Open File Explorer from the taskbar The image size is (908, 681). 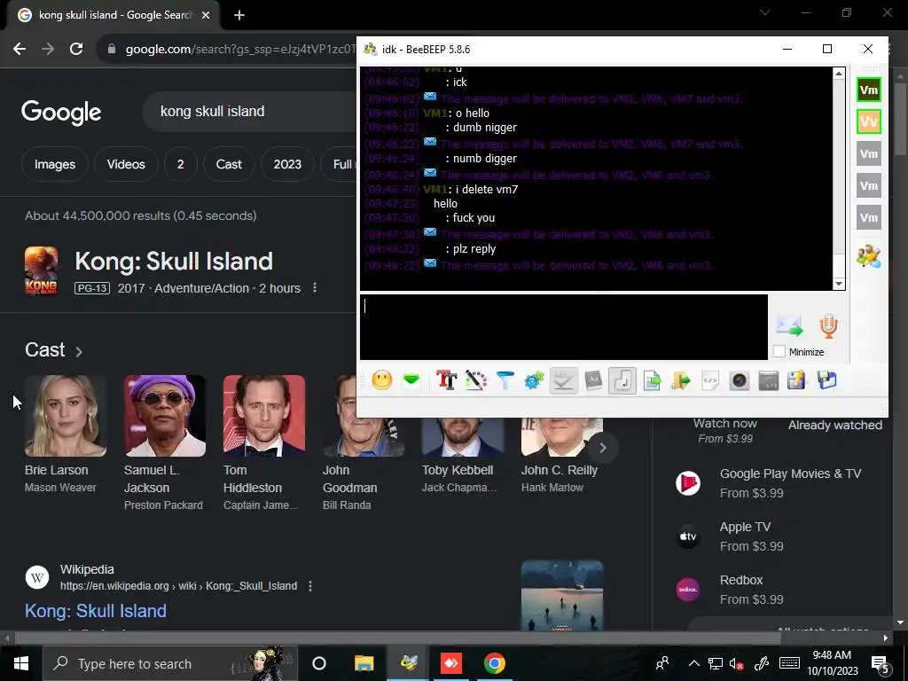tap(364, 663)
